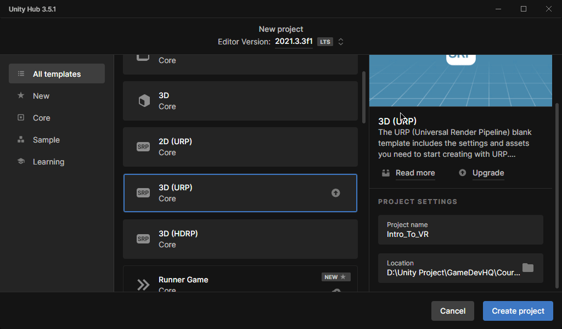This screenshot has height=329, width=562.
Task: Click the Project name field showing Intro_To_VR
Action: 460,230
